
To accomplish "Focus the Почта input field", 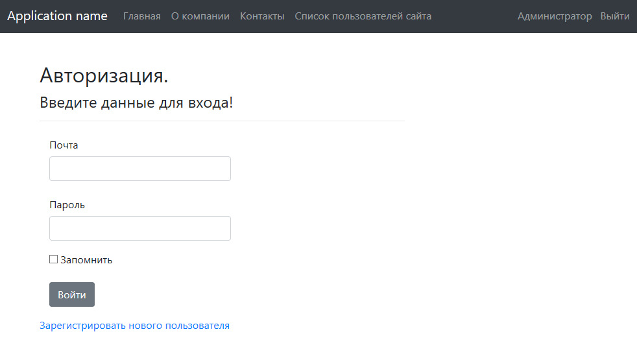I will (x=140, y=169).
